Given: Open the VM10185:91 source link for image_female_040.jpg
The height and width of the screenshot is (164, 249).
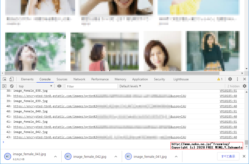Looking at the screenshot, I should [228, 111].
